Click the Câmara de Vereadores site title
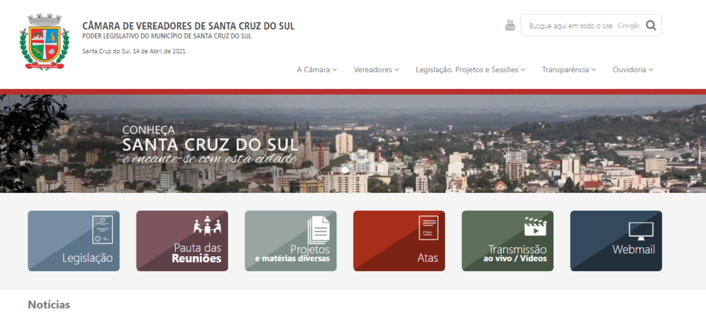Image resolution: width=706 pixels, height=314 pixels. point(188,25)
